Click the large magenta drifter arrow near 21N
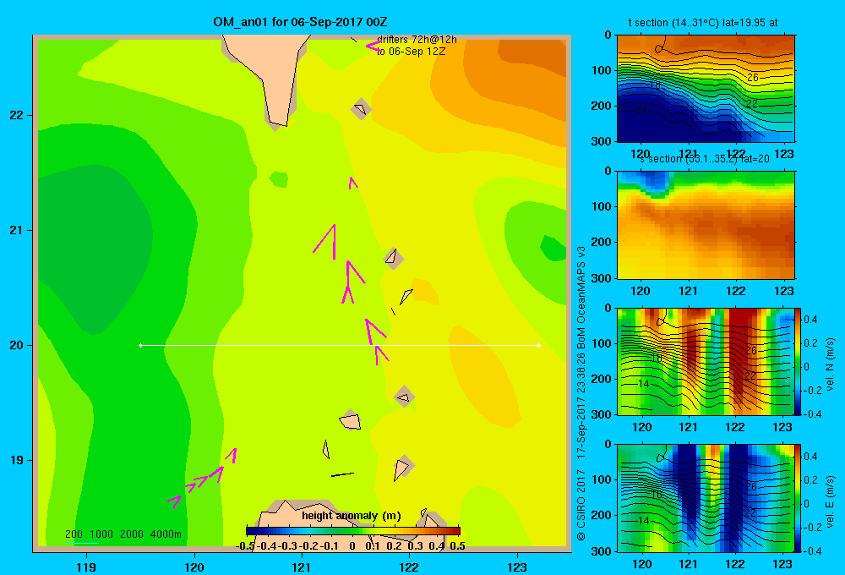The height and width of the screenshot is (575, 845). (326, 242)
